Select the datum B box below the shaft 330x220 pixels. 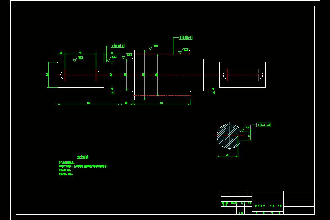tap(213, 92)
